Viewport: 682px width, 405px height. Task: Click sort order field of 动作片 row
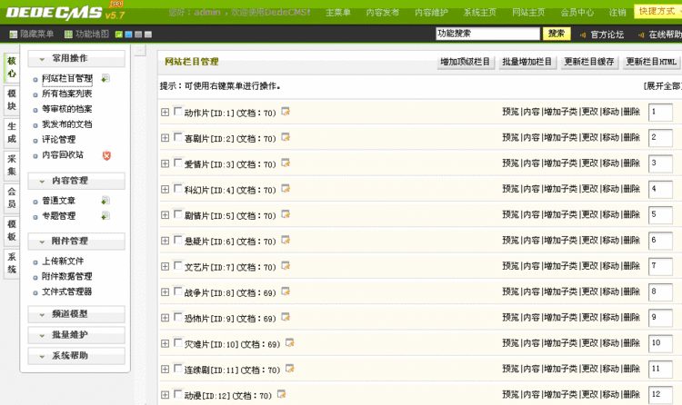[x=661, y=112]
